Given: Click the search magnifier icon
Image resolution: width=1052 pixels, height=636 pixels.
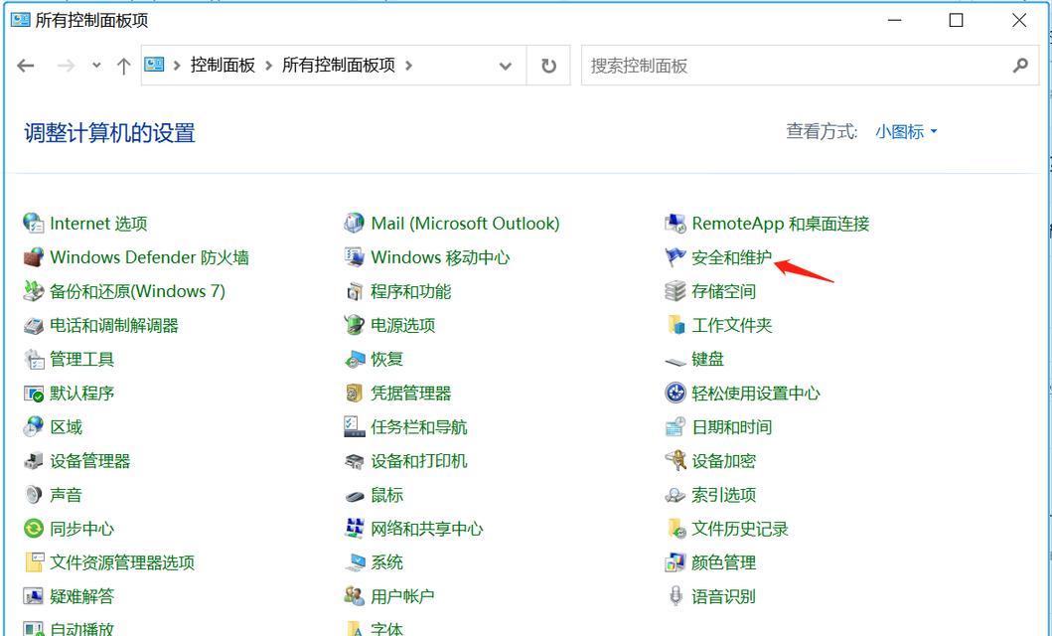Looking at the screenshot, I should (x=1020, y=65).
